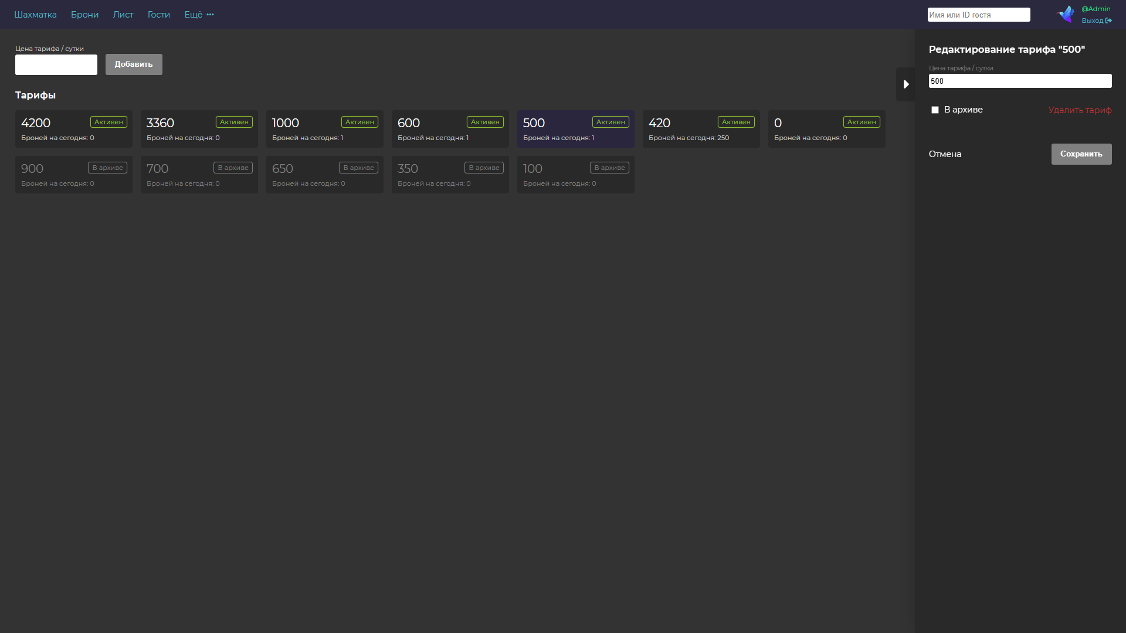Image resolution: width=1126 pixels, height=633 pixels.
Task: Open archived 100 tariff card
Action: coord(576,175)
